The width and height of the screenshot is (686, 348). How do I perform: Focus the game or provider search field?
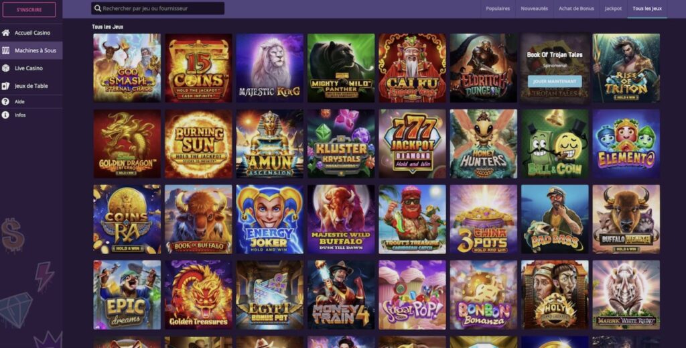coord(158,8)
